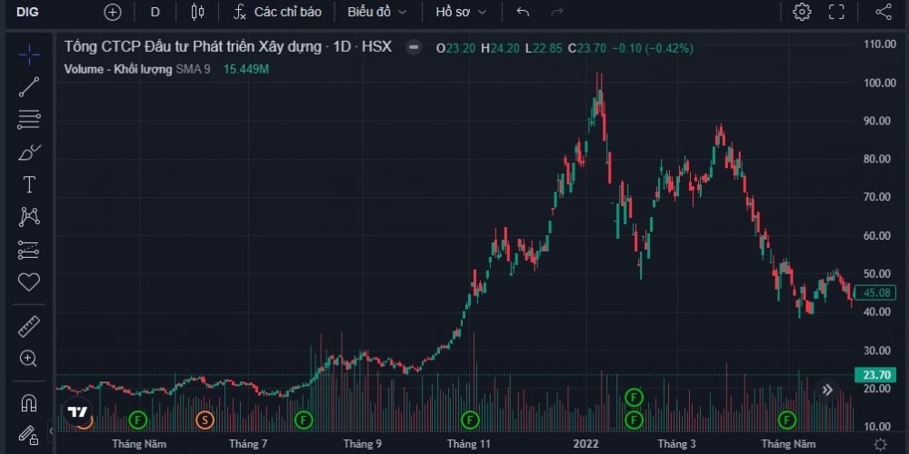
Task: Open the XABCD pattern tool
Action: click(29, 217)
